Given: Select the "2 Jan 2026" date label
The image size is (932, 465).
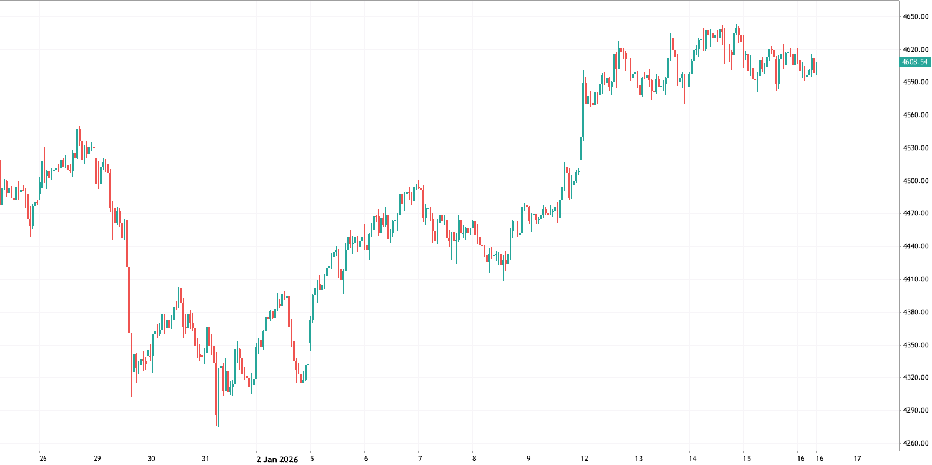Looking at the screenshot, I should pos(277,459).
